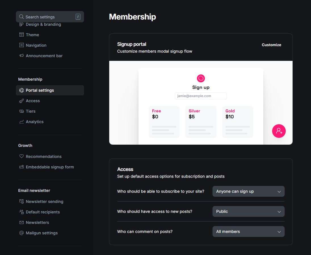
Task: Click the Access key icon in sidebar
Action: [21, 101]
